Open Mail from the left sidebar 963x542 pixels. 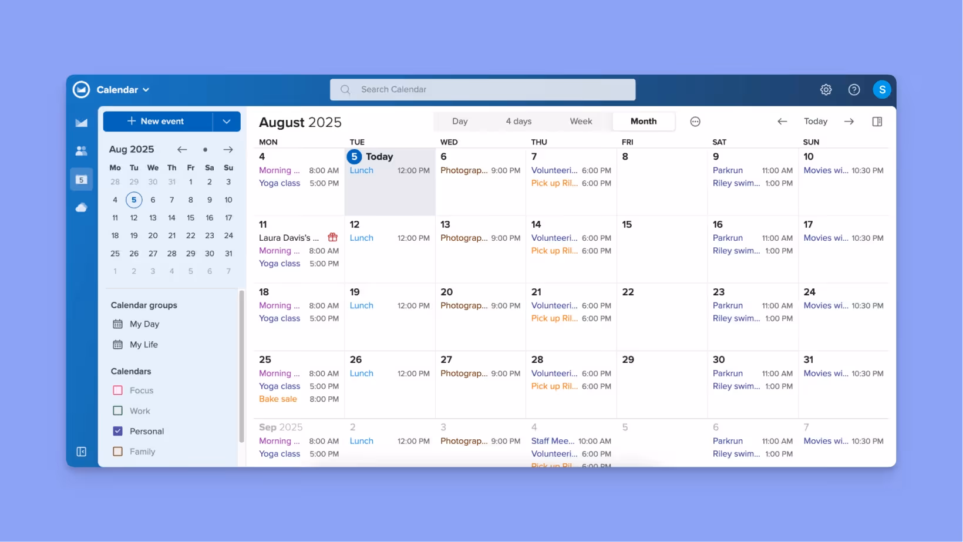tap(81, 123)
